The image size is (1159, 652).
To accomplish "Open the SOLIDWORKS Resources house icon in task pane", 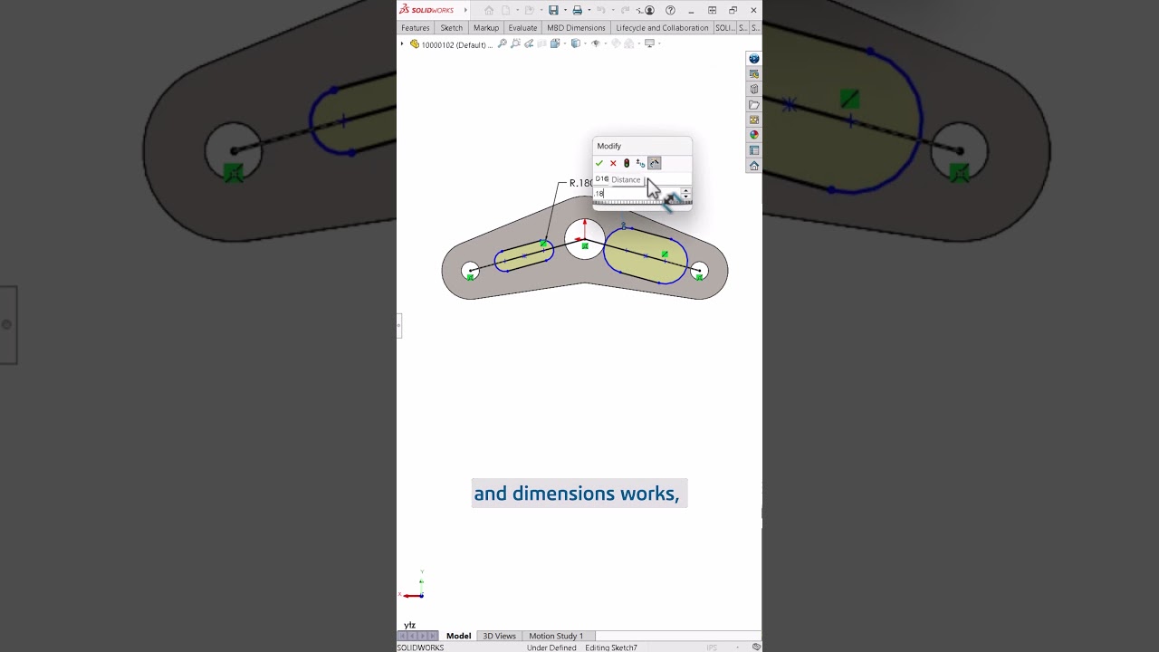I will (753, 166).
